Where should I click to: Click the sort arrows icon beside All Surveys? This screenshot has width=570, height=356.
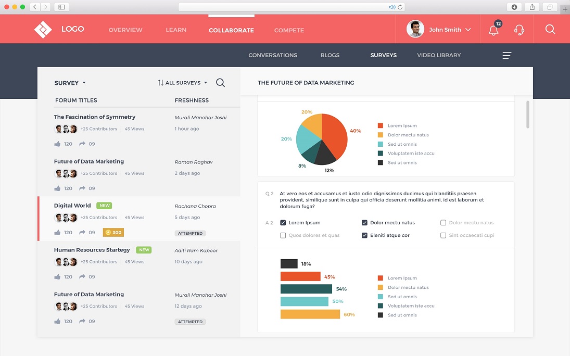[x=160, y=83]
